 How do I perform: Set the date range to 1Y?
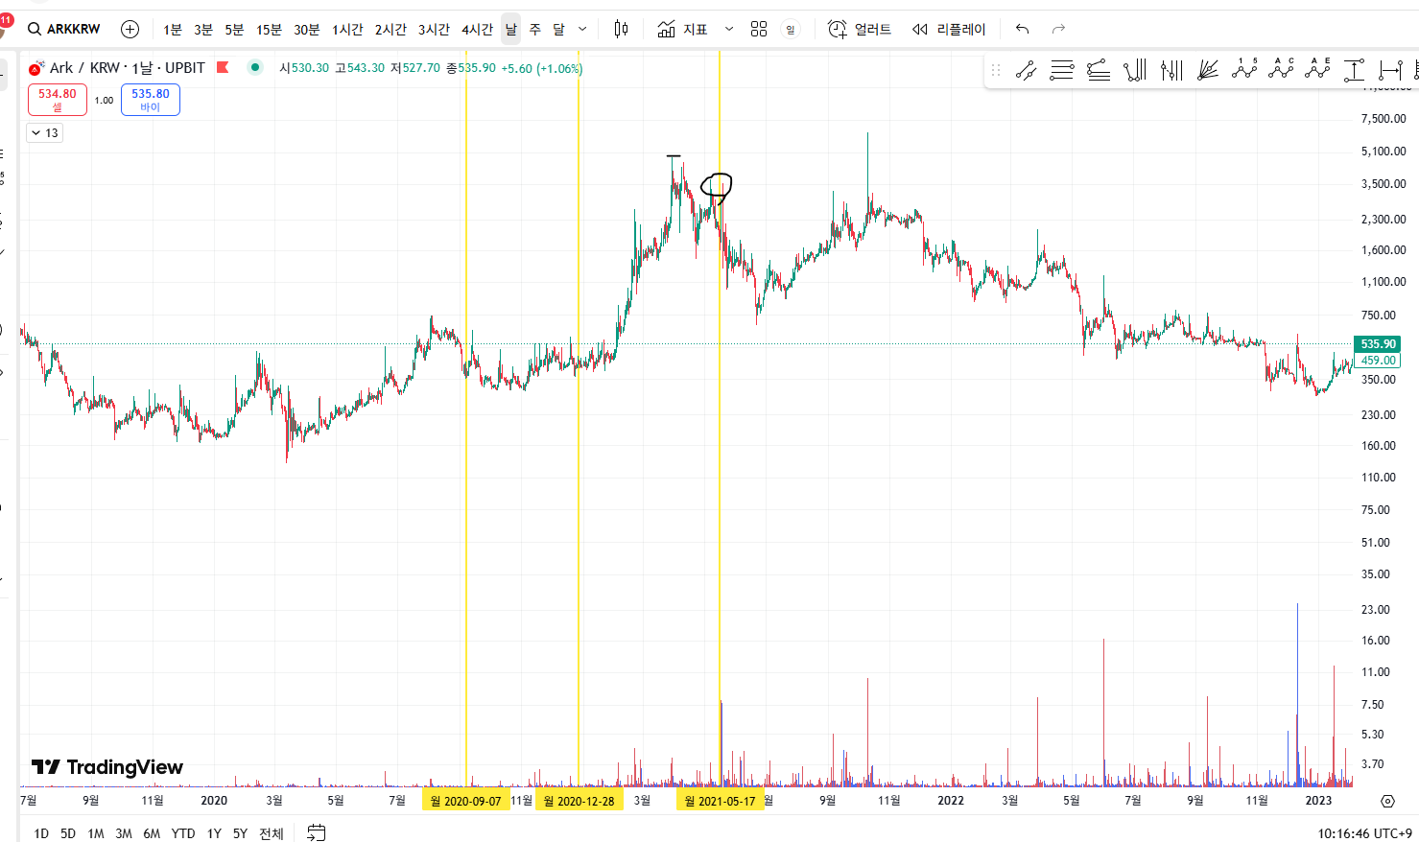point(214,833)
